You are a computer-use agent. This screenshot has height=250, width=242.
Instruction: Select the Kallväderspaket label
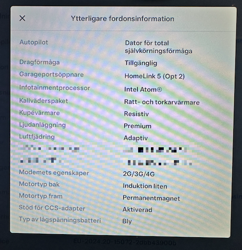tap(43, 101)
